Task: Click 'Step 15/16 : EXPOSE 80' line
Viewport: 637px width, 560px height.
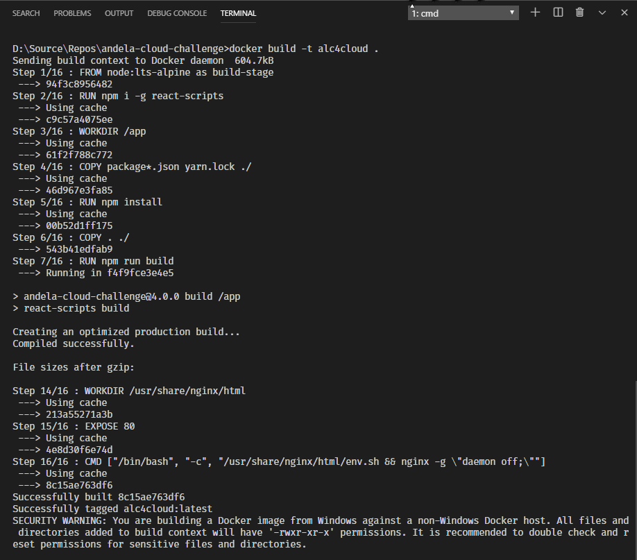Action: pyautogui.click(x=74, y=426)
